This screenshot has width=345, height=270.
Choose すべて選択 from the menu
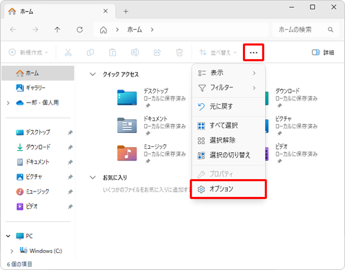228,125
